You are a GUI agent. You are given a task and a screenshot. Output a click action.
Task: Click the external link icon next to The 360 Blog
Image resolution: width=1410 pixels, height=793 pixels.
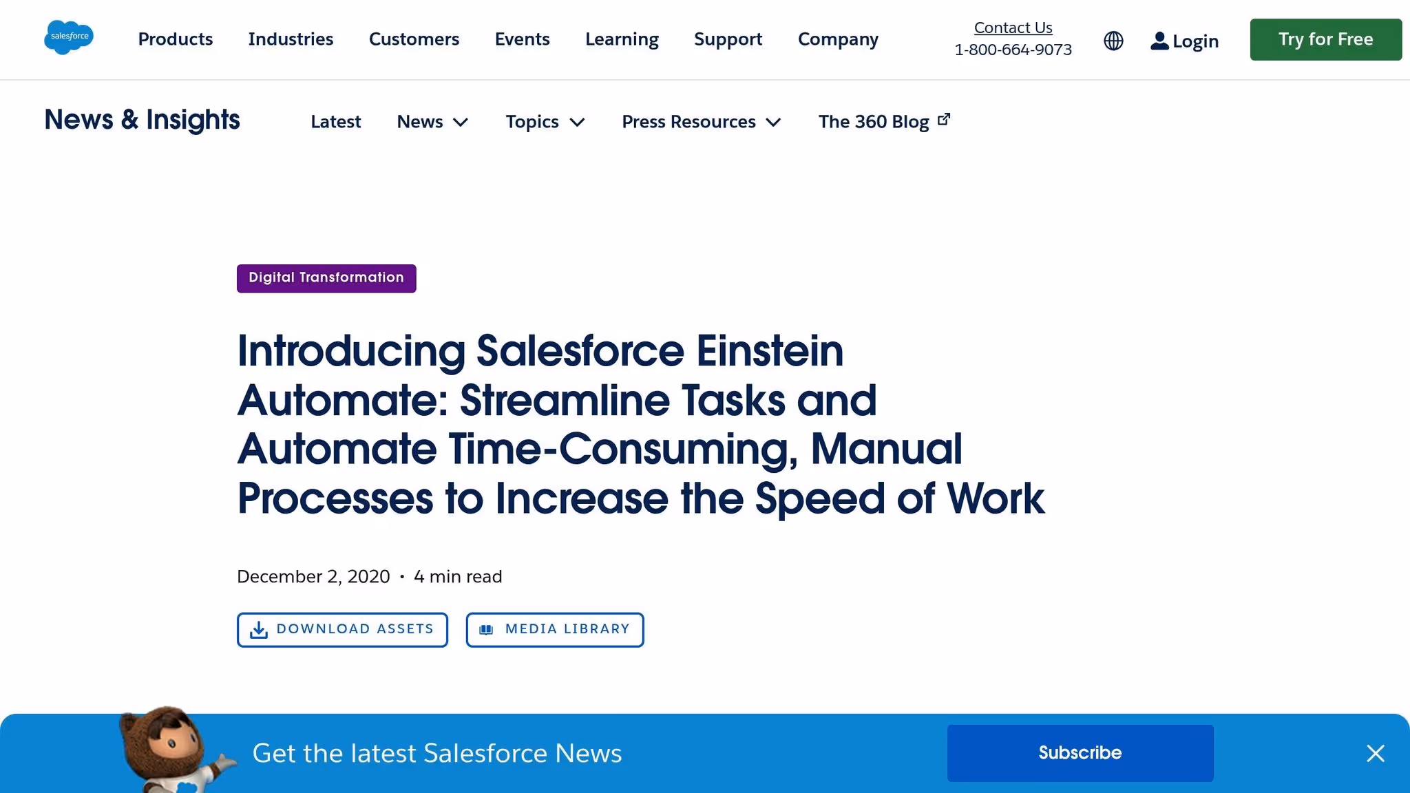(x=943, y=118)
